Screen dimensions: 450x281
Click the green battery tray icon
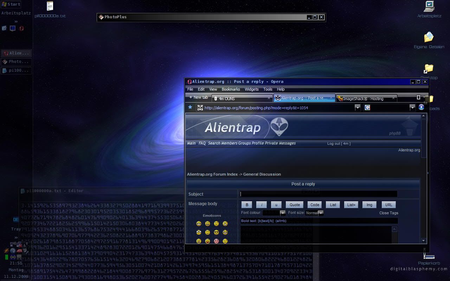[x=6, y=257]
